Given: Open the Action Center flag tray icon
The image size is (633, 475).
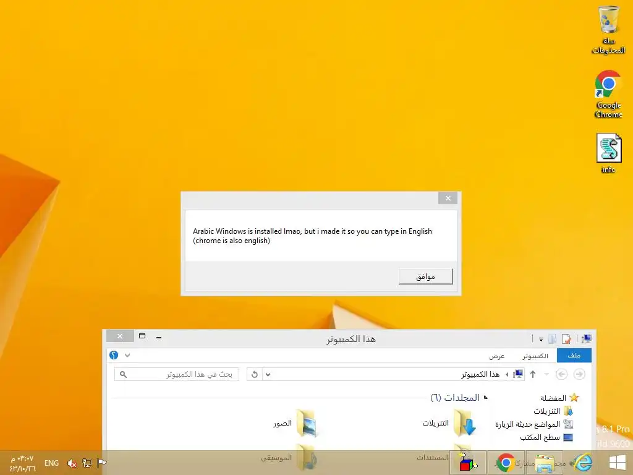Looking at the screenshot, I should tap(102, 463).
